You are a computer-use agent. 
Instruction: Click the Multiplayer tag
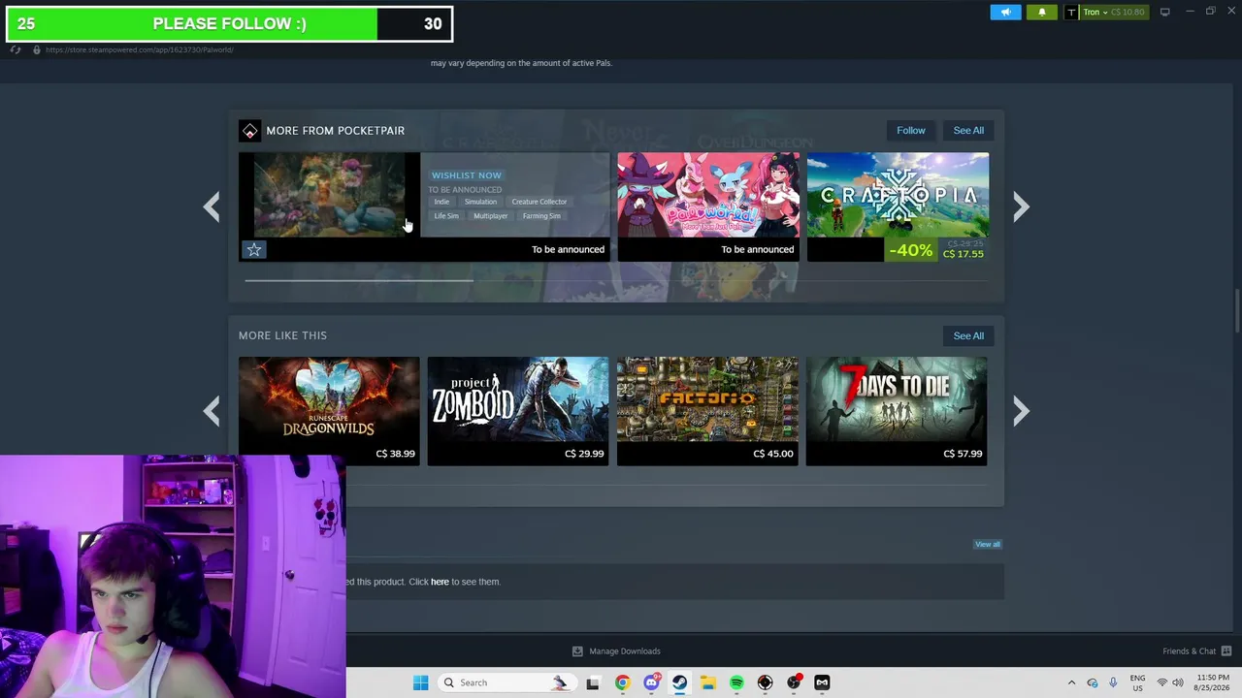491,216
